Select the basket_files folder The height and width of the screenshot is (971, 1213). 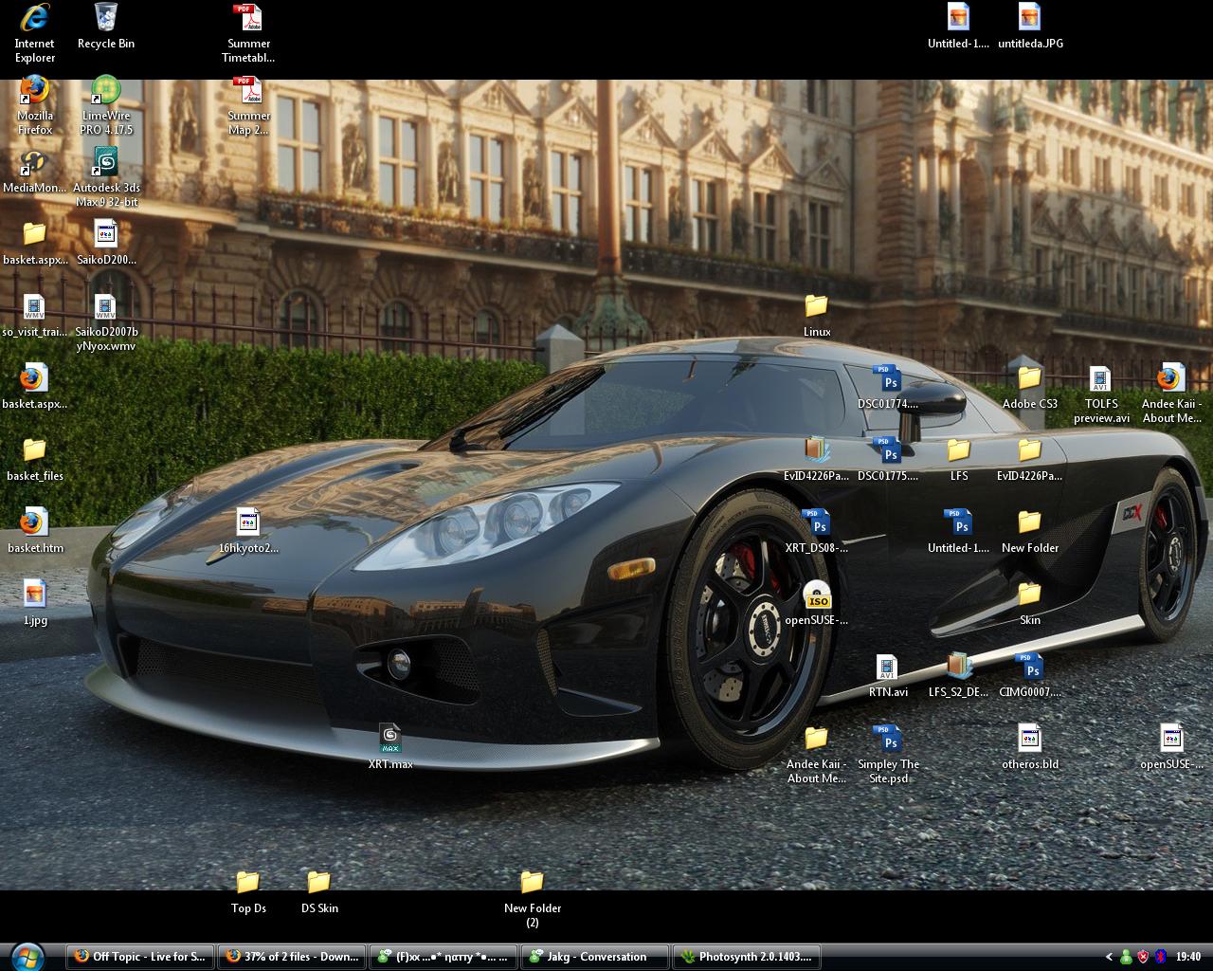pos(35,449)
